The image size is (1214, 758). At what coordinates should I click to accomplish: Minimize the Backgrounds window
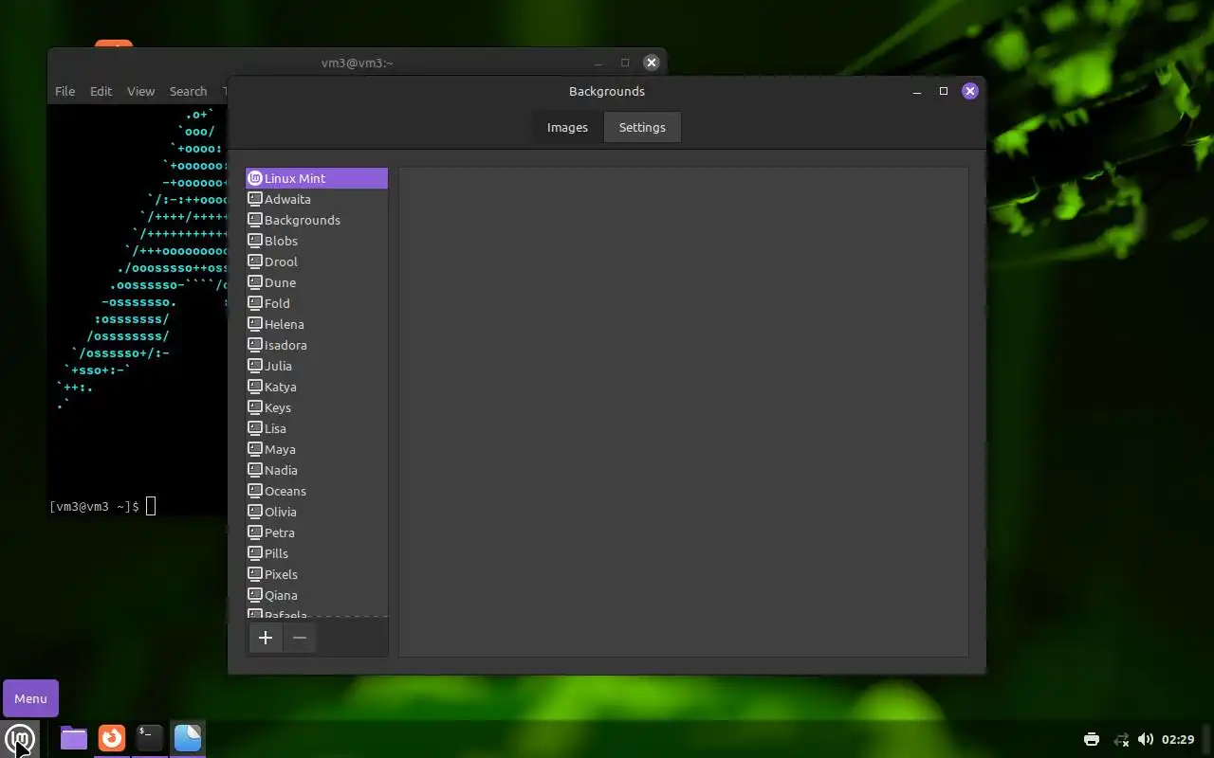(x=917, y=91)
